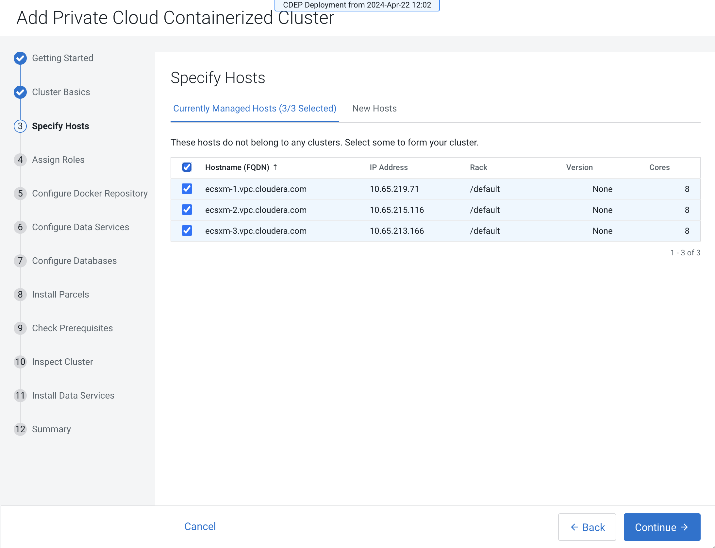Select the Install Parcels step label

pyautogui.click(x=60, y=295)
